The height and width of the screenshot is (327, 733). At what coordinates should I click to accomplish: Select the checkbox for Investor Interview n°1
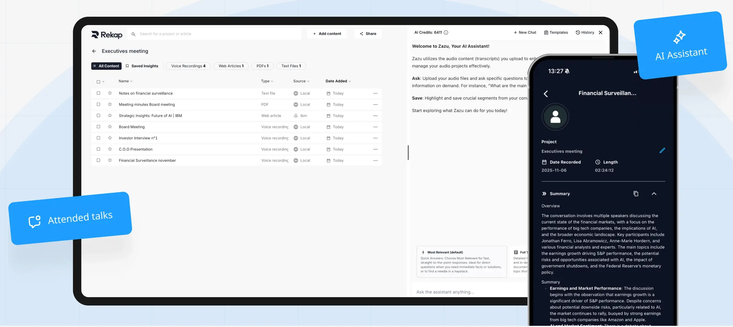pos(99,138)
